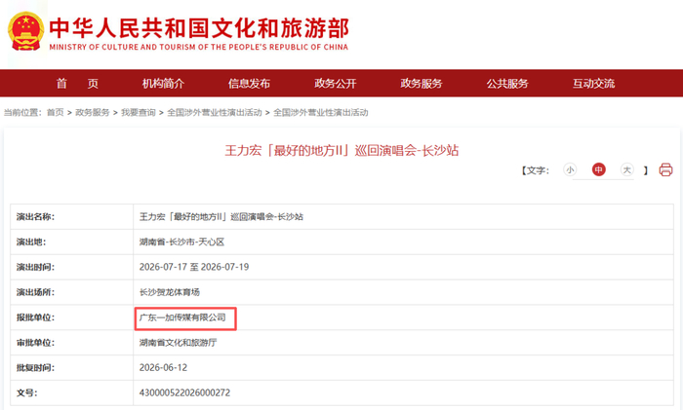
Task: Click the 【文字: font size label
Action: [536, 170]
